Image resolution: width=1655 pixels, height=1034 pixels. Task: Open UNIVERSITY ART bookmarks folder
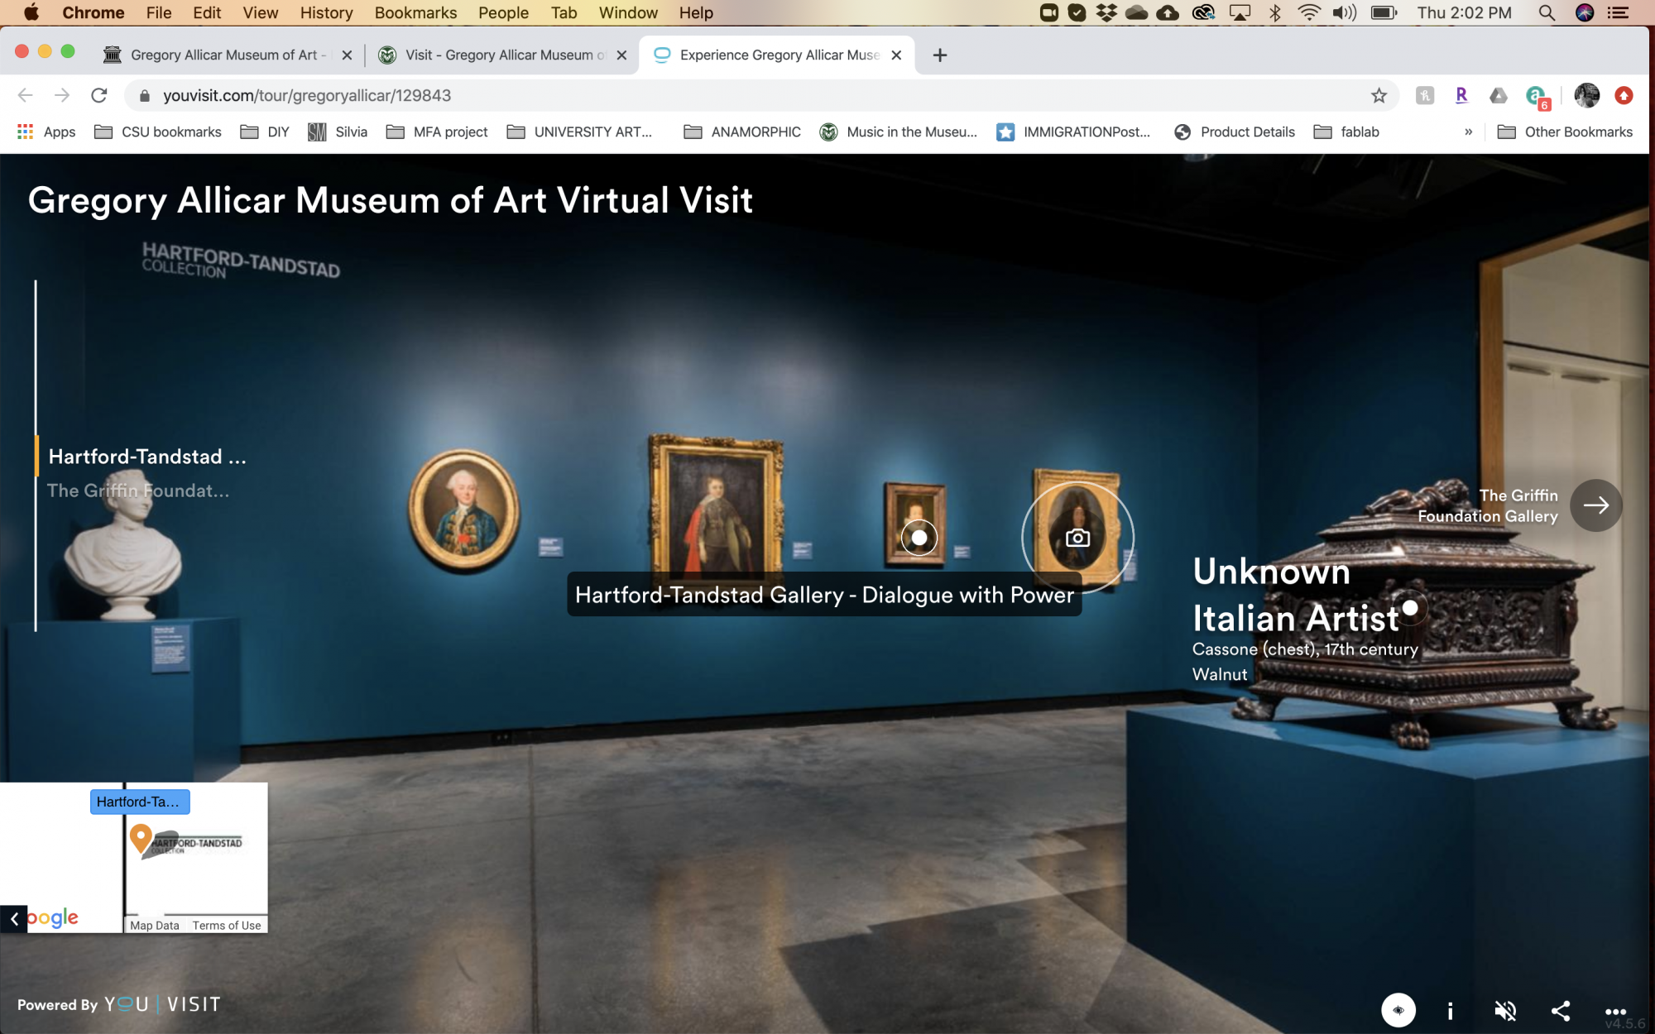pos(580,132)
